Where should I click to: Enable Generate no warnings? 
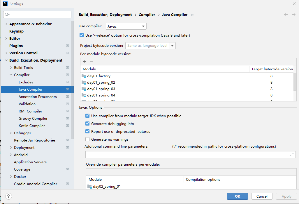pyautogui.click(x=87, y=139)
